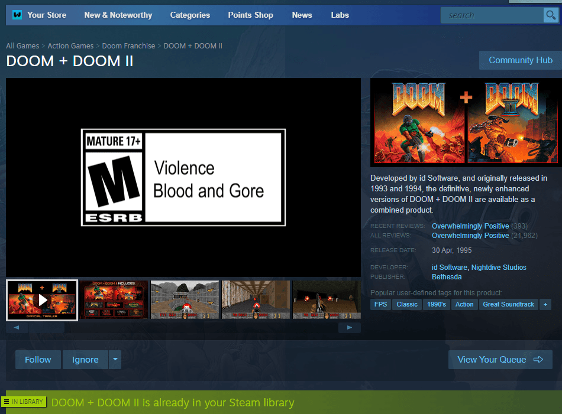Viewport: 562px width, 414px height.
Task: Follow this game
Action: click(x=38, y=360)
